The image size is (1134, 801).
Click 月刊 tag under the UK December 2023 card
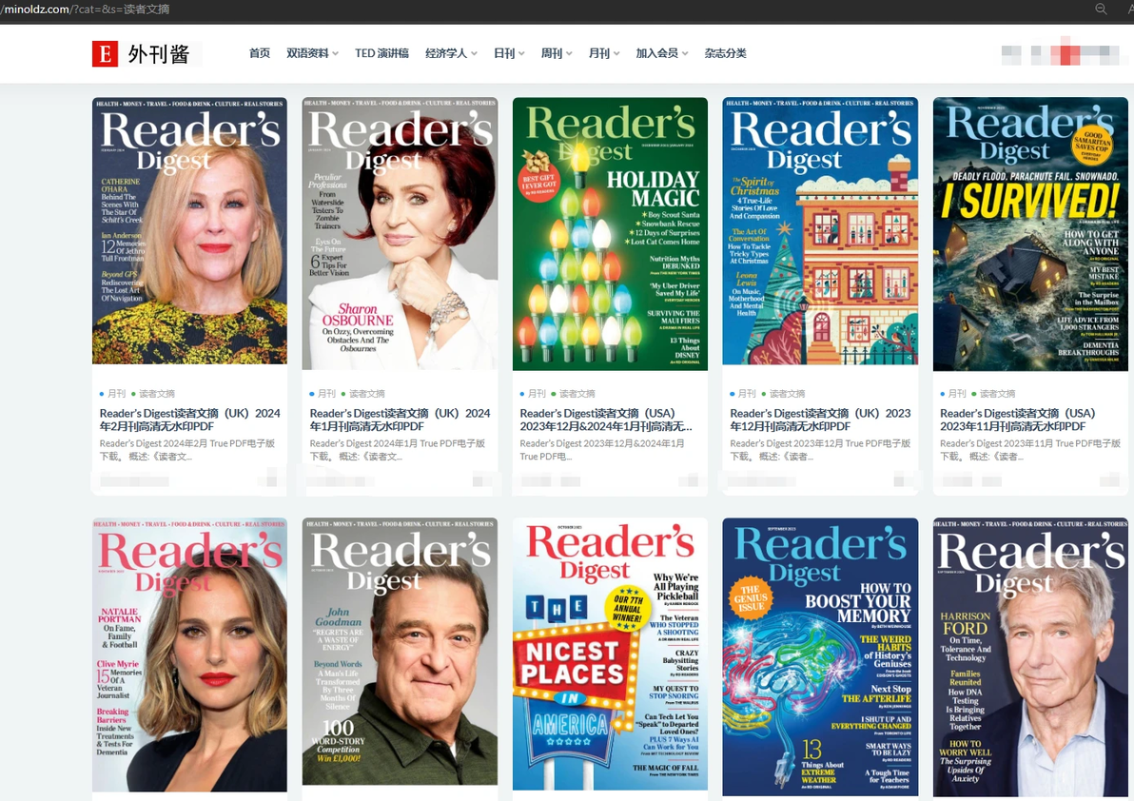(747, 393)
